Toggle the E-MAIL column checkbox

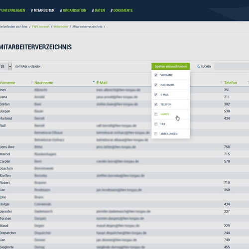[156, 95]
